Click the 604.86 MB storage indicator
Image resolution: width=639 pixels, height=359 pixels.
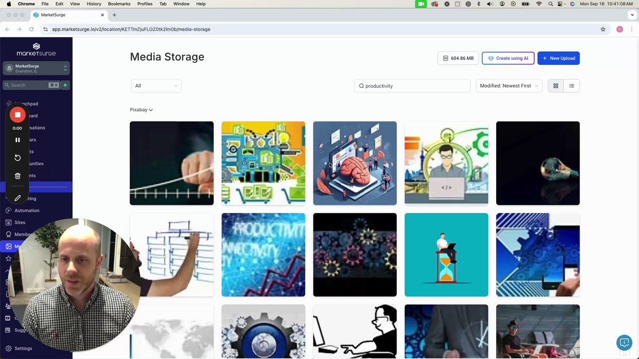click(458, 58)
